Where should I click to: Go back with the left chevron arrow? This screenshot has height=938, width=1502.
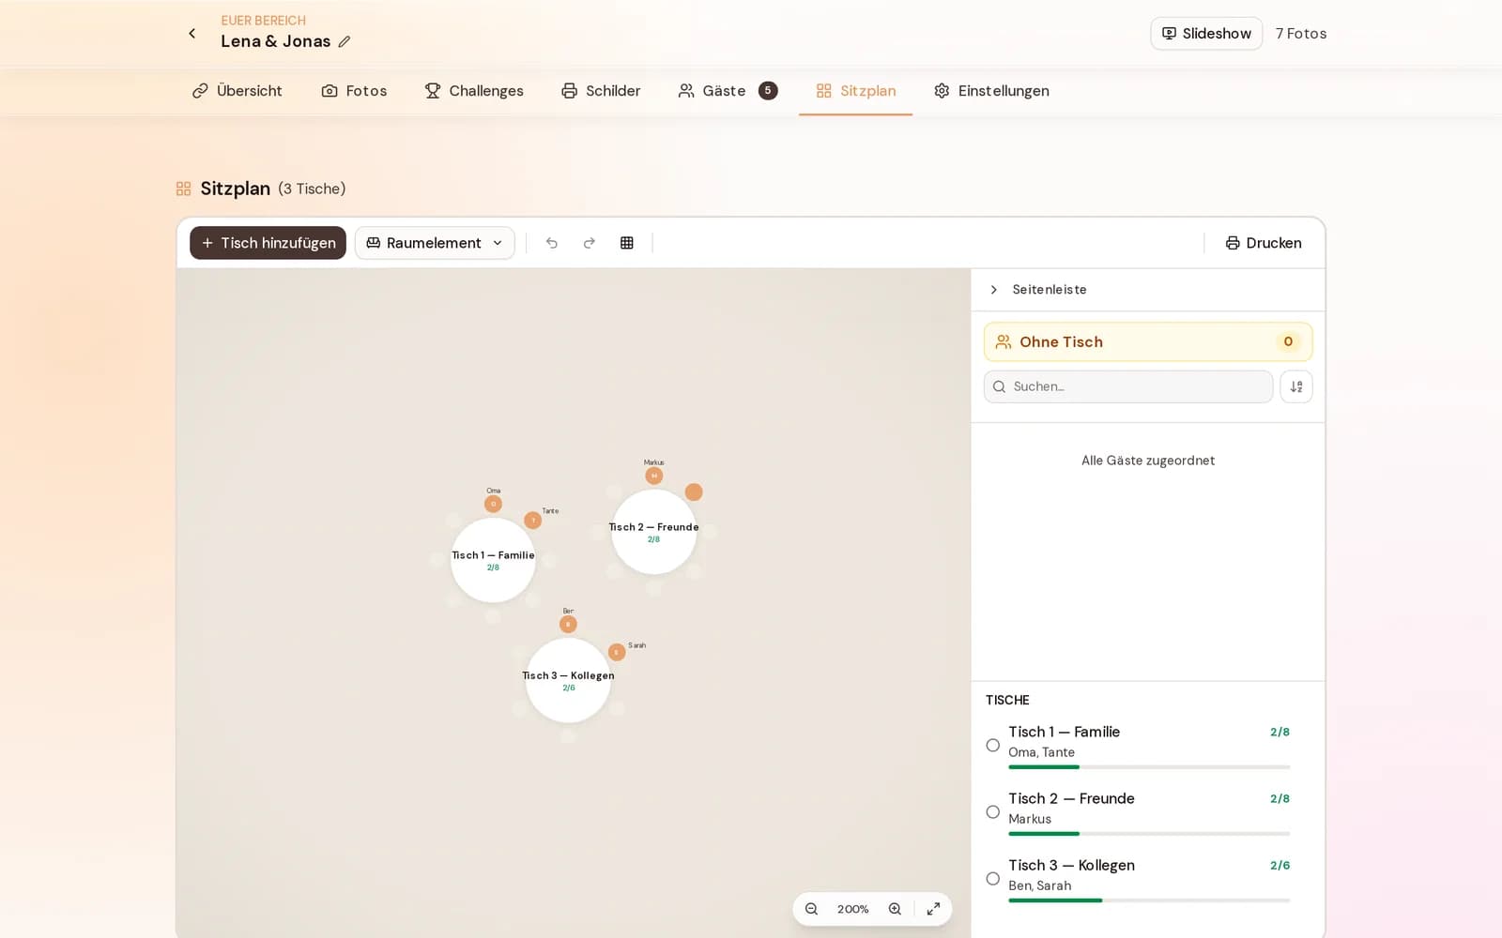coord(192,34)
